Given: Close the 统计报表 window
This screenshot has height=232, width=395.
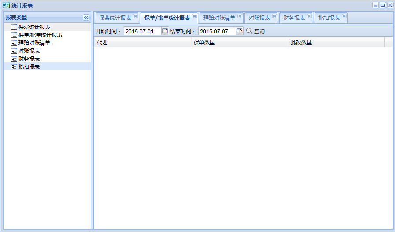Looking at the screenshot, I should click(x=390, y=5).
